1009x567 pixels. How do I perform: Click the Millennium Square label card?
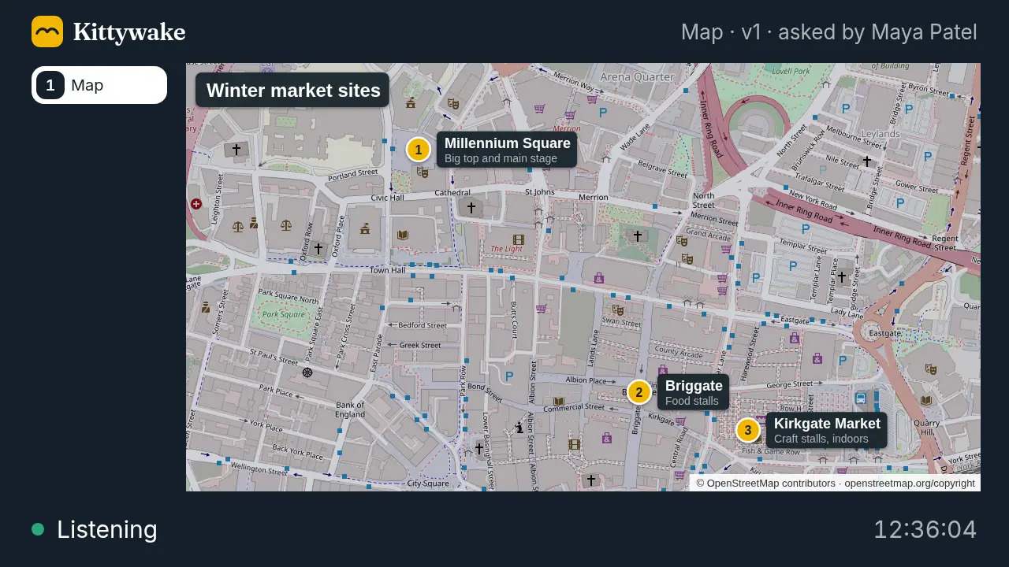507,150
